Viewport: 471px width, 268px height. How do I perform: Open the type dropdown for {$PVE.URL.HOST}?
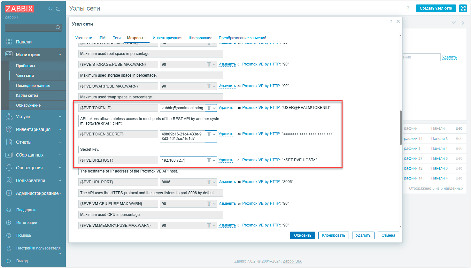[x=211, y=160]
